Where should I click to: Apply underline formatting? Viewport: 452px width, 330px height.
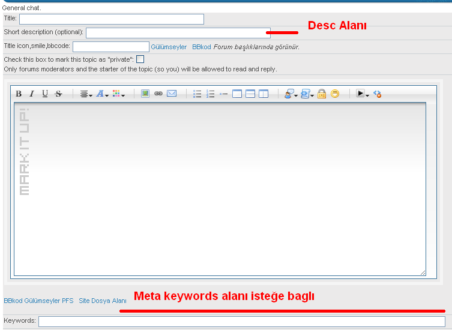[x=45, y=94]
